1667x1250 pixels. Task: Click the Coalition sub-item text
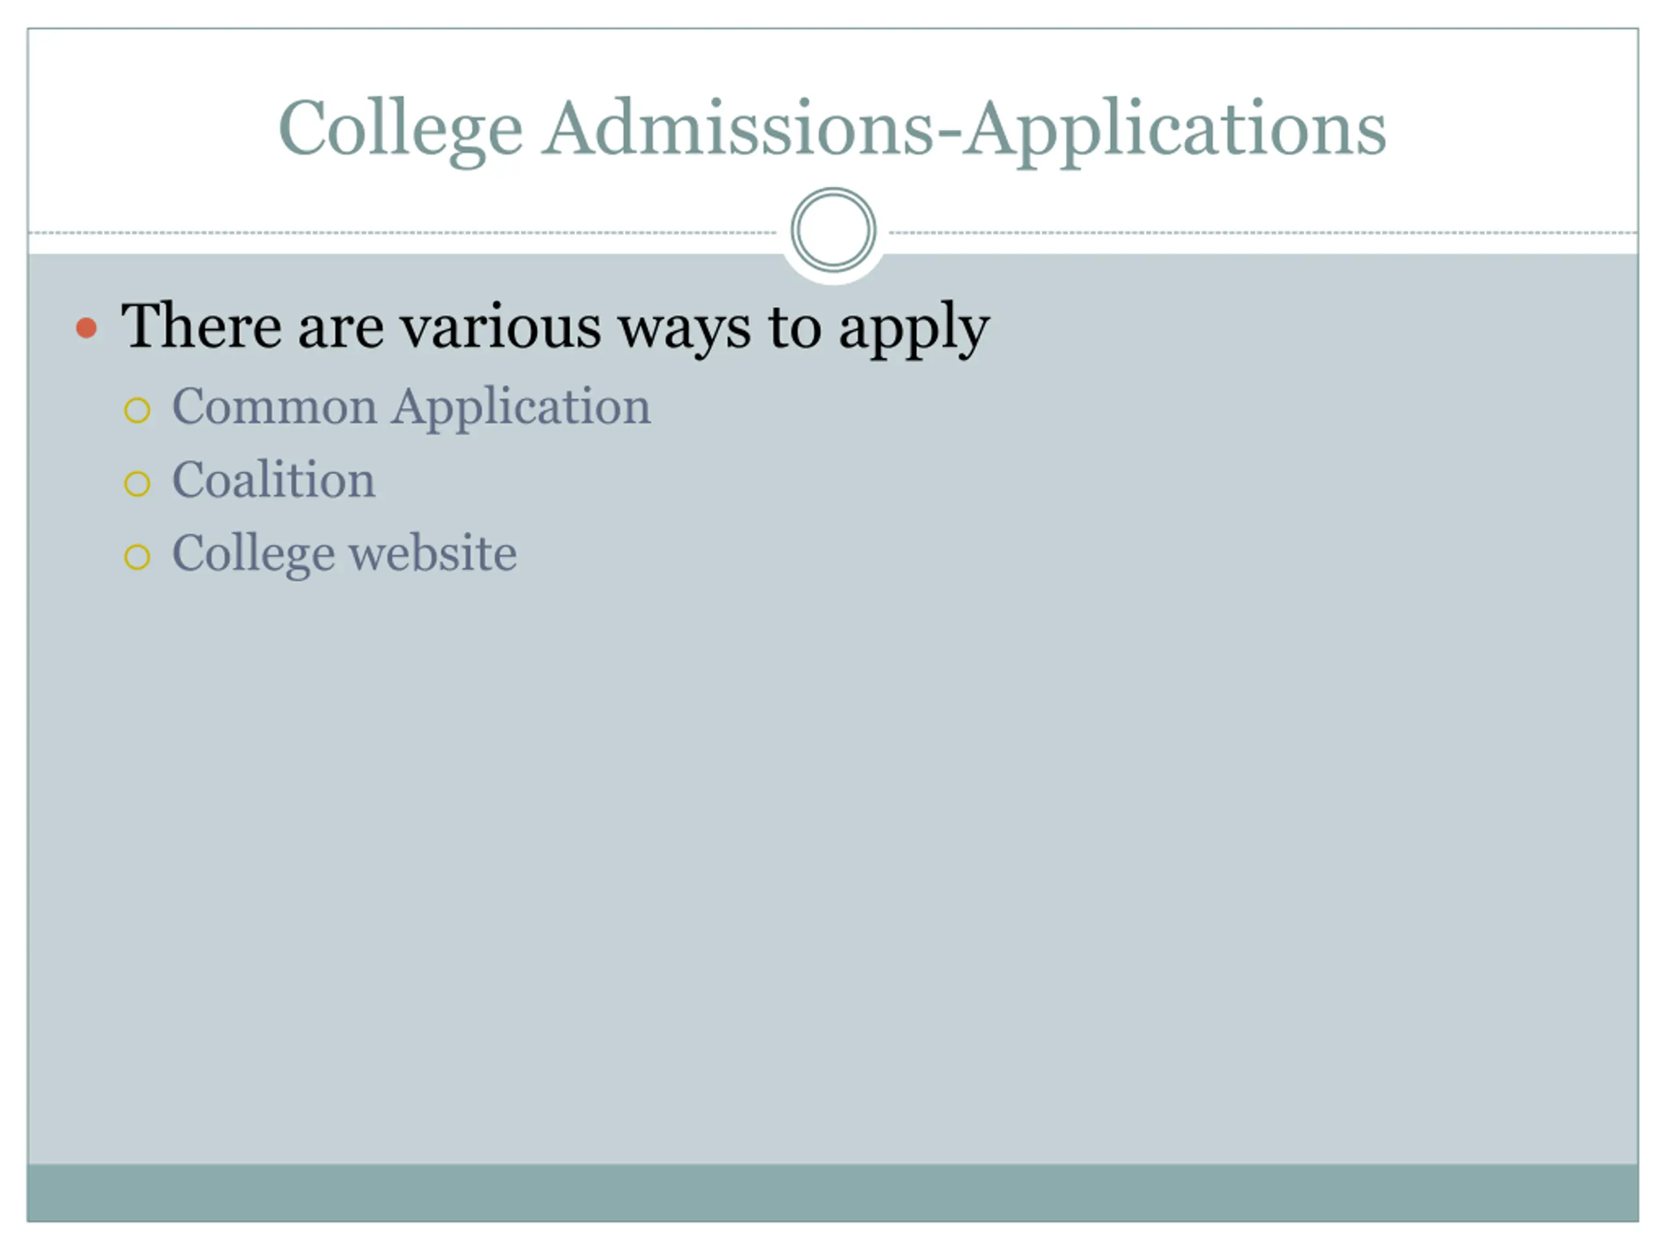273,479
